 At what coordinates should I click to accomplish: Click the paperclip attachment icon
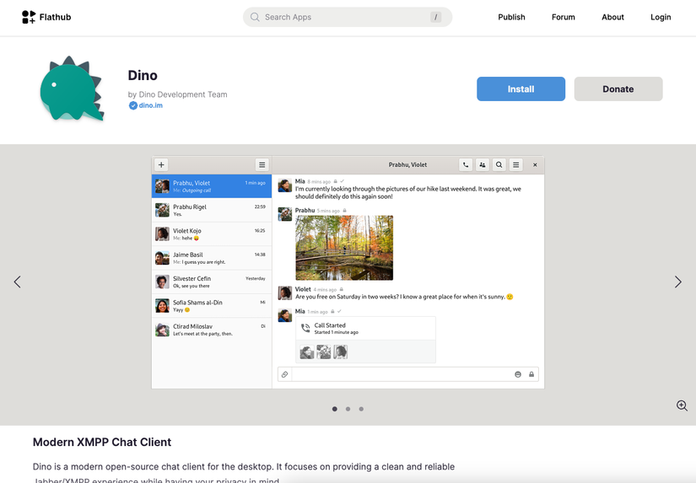pos(285,374)
